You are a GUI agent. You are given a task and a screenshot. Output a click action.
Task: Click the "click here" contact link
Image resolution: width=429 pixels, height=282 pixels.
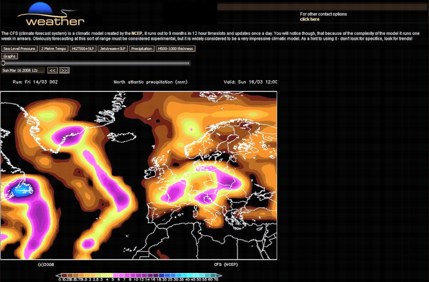(309, 20)
